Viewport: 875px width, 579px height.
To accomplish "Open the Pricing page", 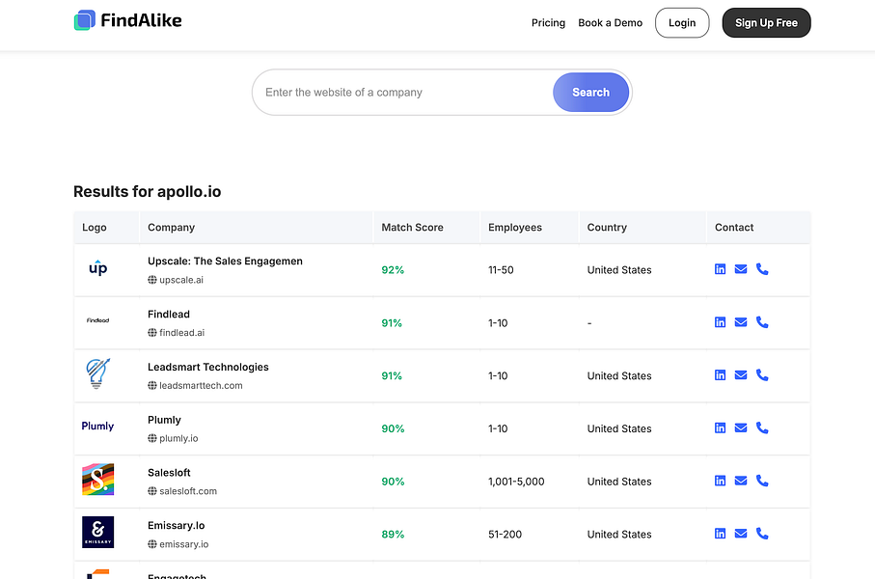I will (548, 23).
